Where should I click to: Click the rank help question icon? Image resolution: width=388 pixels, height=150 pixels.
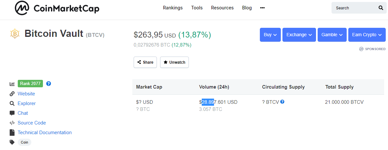(48, 83)
